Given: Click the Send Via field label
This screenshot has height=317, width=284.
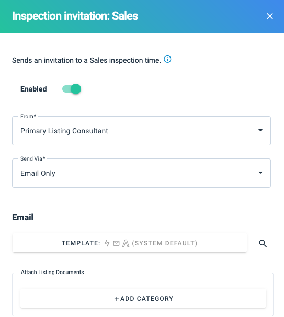Looking at the screenshot, I should 33,158.
